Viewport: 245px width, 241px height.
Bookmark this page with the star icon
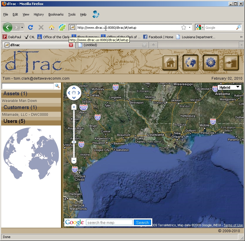pyautogui.click(x=184, y=27)
